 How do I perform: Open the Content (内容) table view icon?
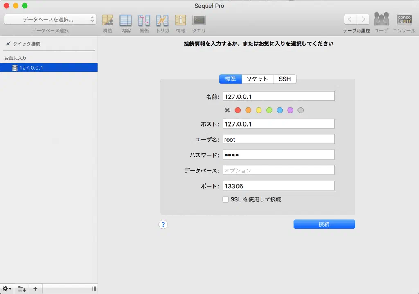pyautogui.click(x=126, y=20)
